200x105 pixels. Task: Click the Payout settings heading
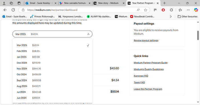[144, 24]
